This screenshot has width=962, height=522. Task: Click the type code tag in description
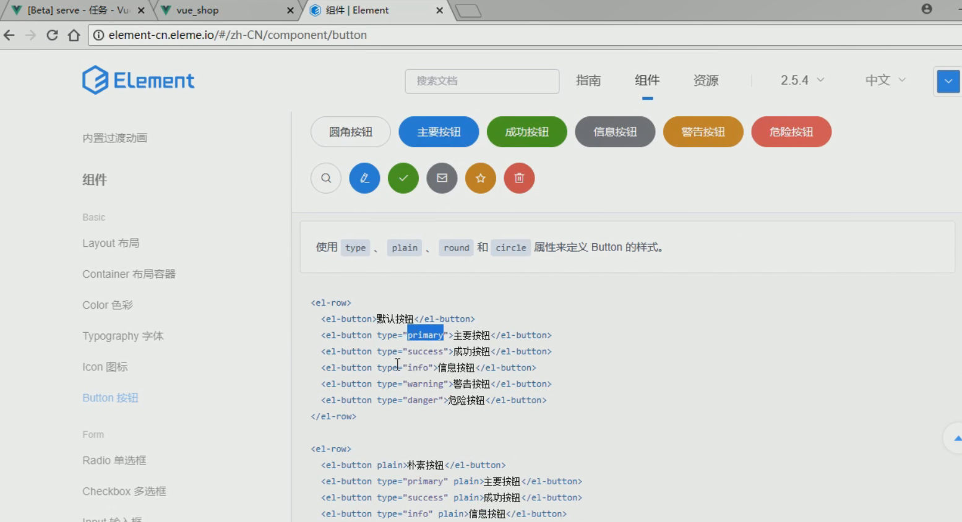[355, 247]
